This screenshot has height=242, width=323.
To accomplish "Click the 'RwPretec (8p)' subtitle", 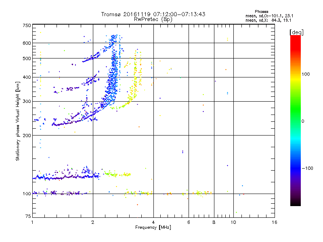I will pyautogui.click(x=153, y=19).
